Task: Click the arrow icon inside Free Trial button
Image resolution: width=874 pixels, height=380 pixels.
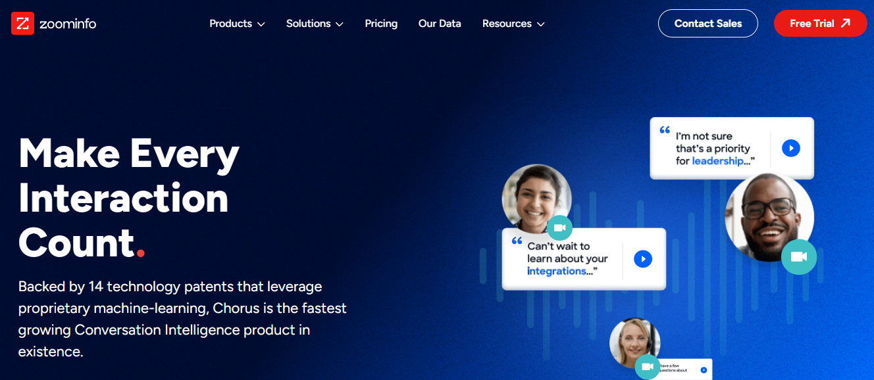Action: pyautogui.click(x=846, y=24)
